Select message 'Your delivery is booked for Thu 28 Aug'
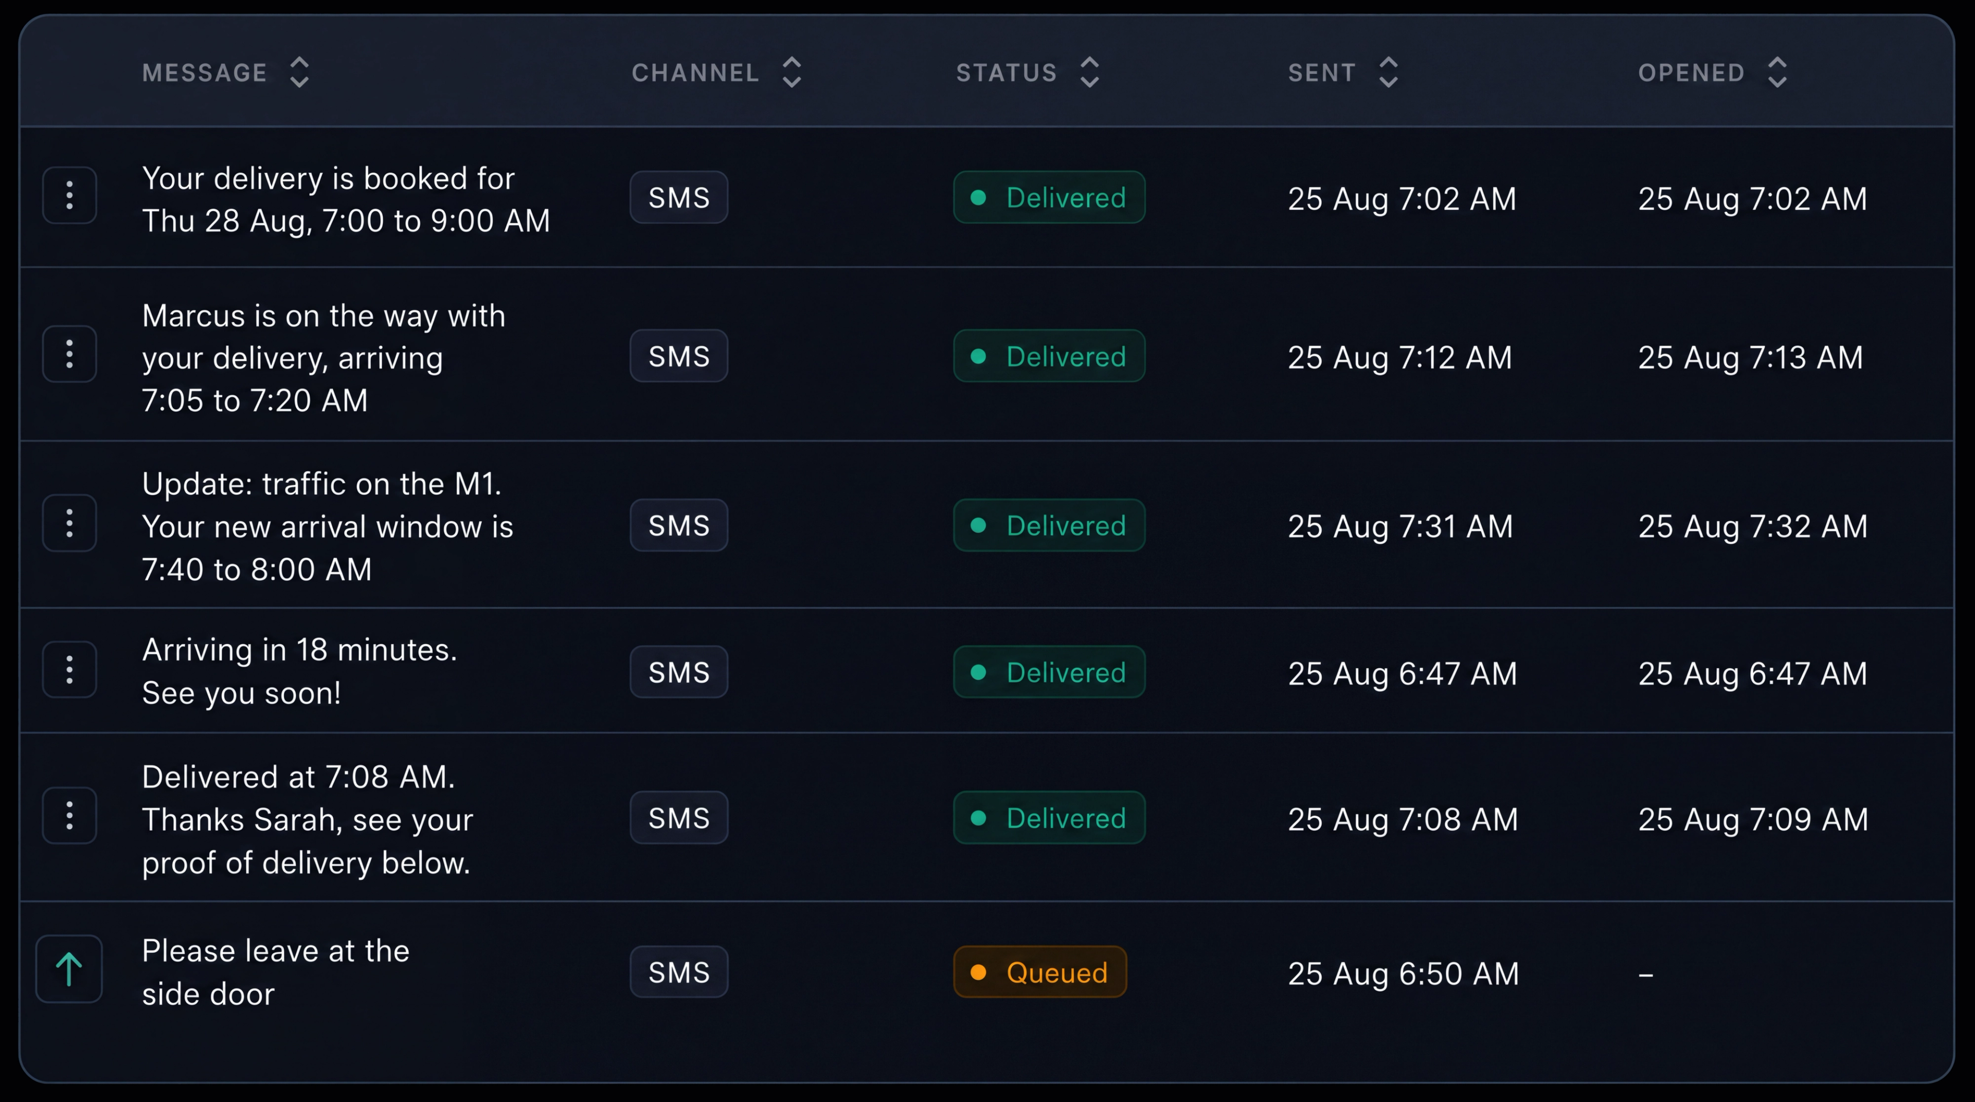 [x=346, y=199]
